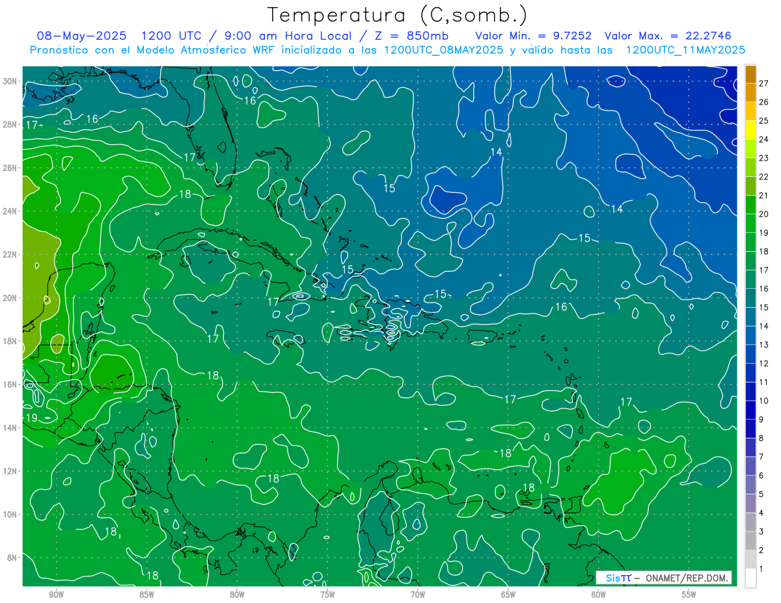Click the '75W' longitude axis label
781x603 pixels.
327,595
